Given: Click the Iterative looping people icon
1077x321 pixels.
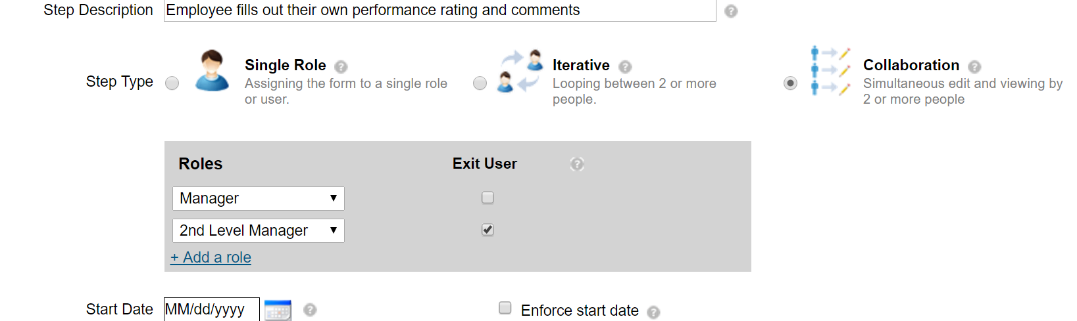Looking at the screenshot, I should [520, 70].
